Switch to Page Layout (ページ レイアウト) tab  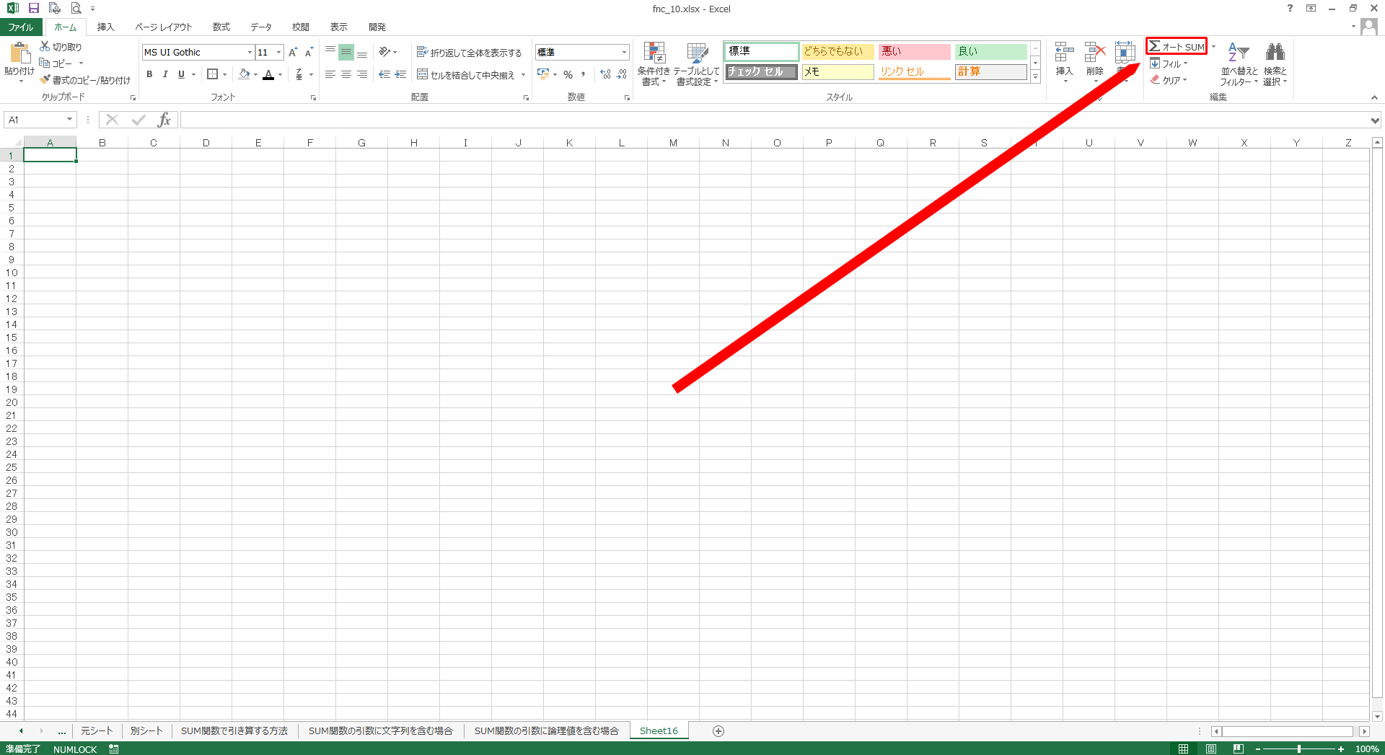164,27
